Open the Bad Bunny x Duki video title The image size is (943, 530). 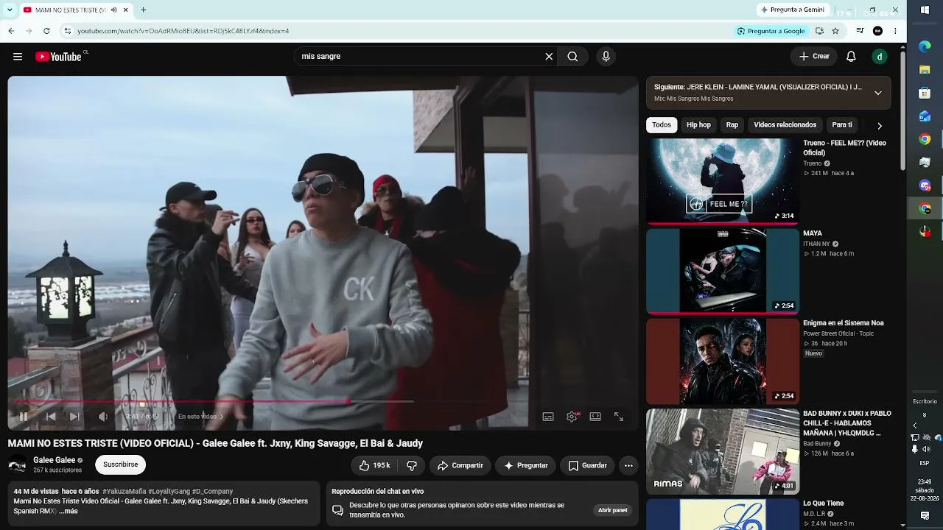point(847,423)
